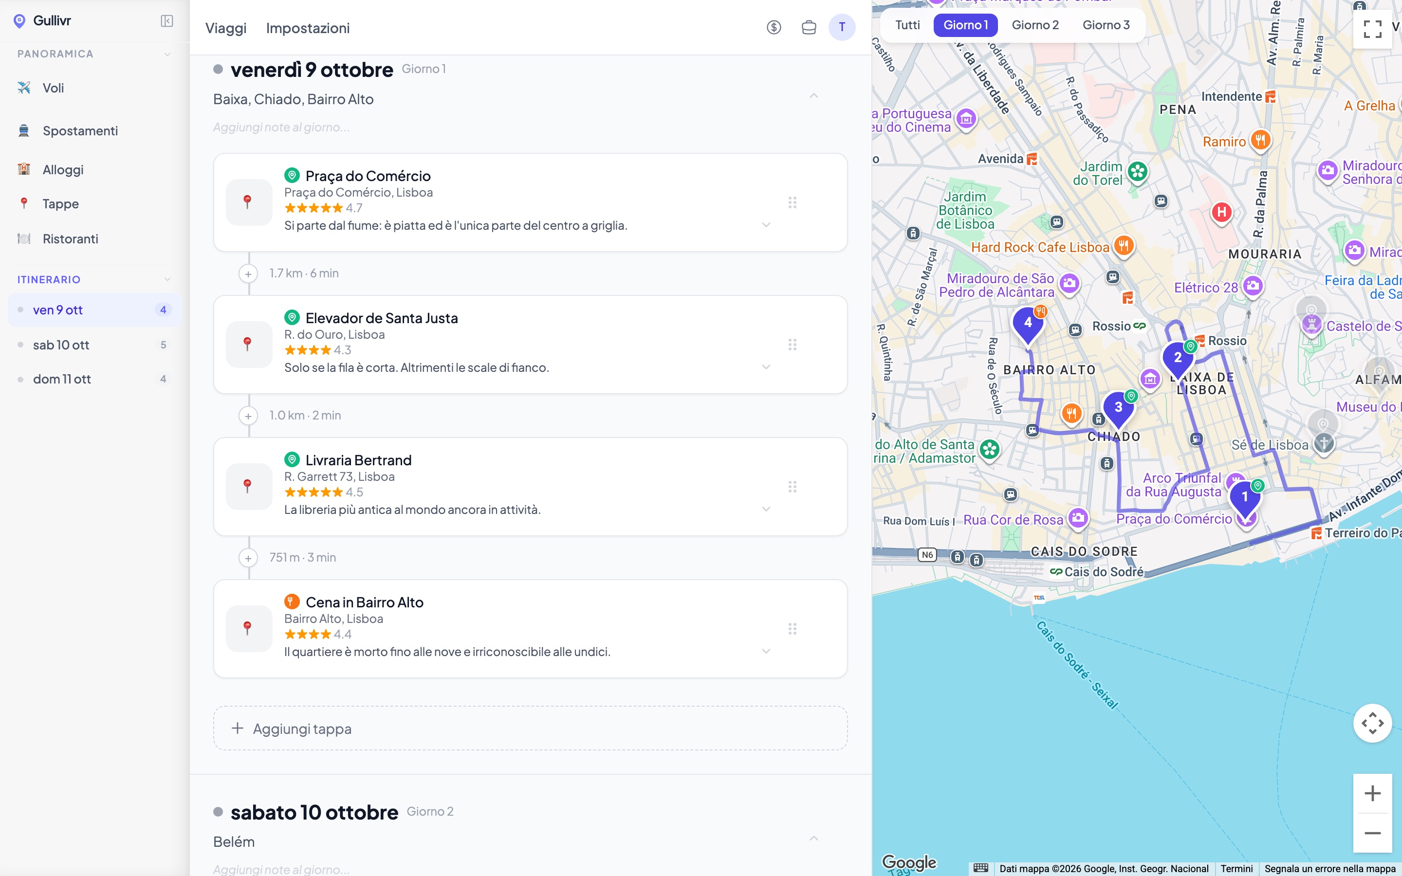This screenshot has width=1402, height=876.
Task: Click the Elétrico 28 map icon
Action: point(1253,286)
